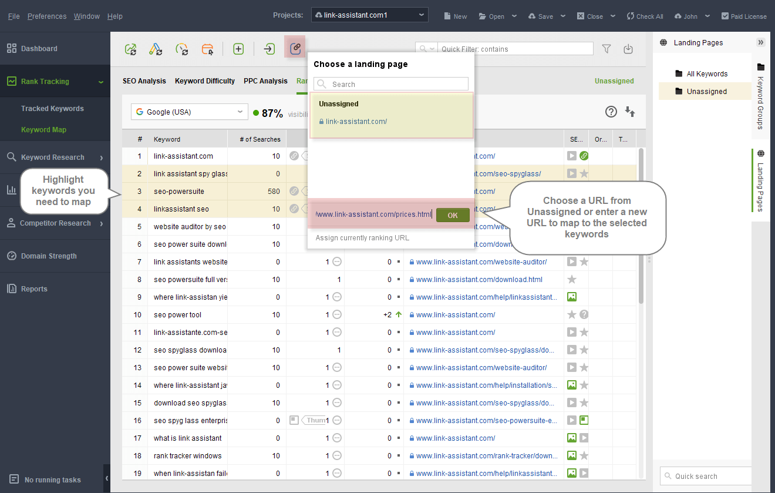The height and width of the screenshot is (493, 775).
Task: Collapse the Rank Tracking sidebar section
Action: (x=101, y=82)
